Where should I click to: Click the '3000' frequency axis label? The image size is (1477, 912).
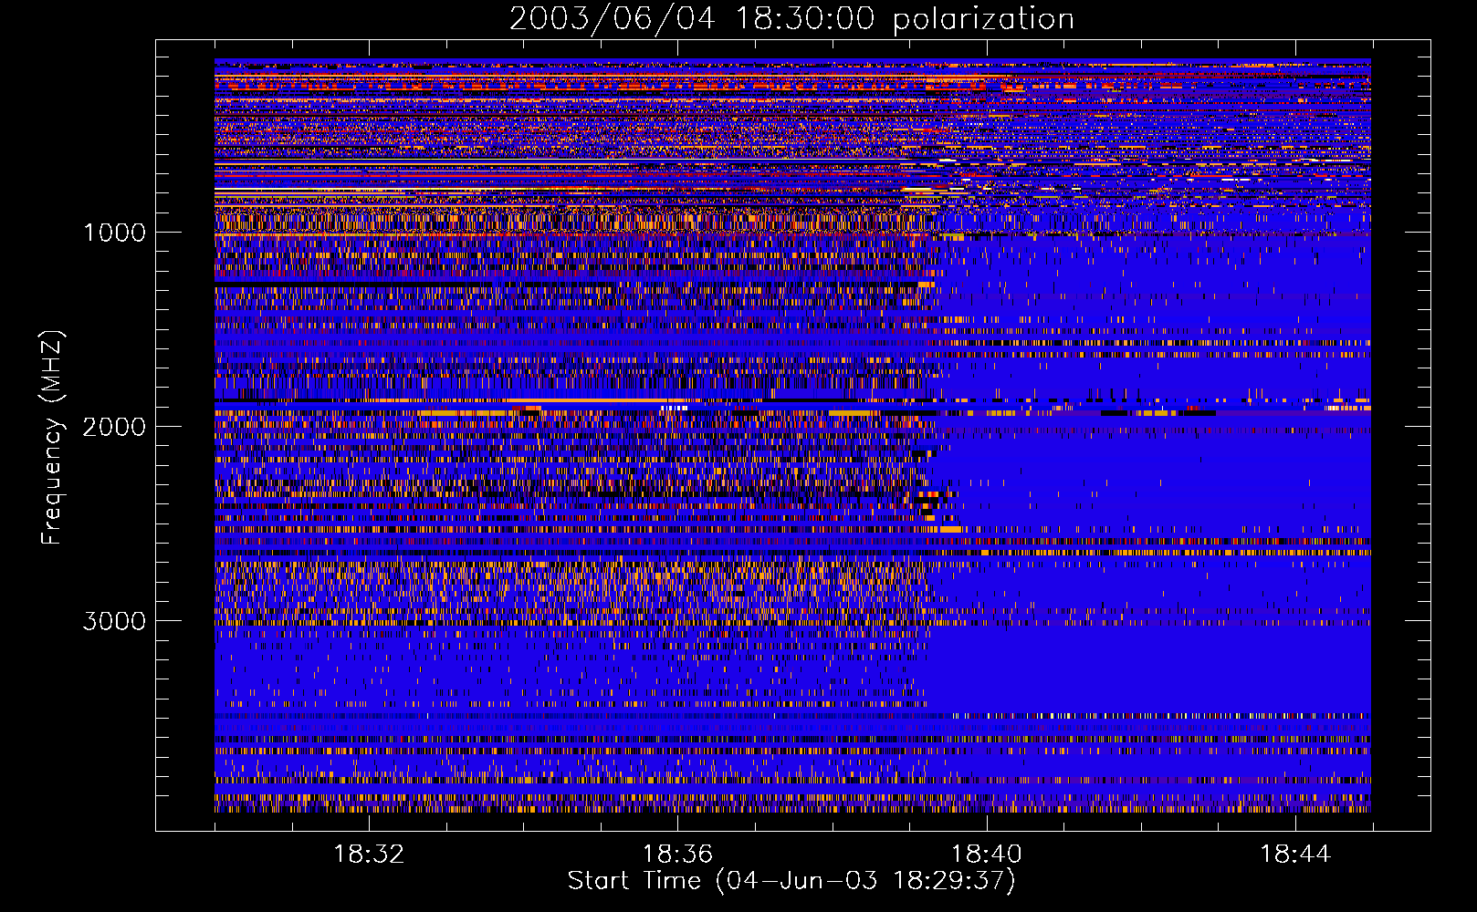[114, 621]
